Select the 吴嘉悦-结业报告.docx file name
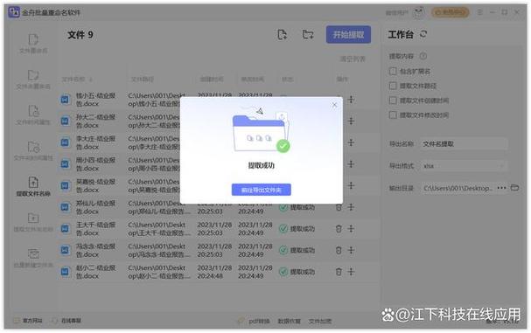The width and height of the screenshot is (531, 333). pyautogui.click(x=95, y=186)
